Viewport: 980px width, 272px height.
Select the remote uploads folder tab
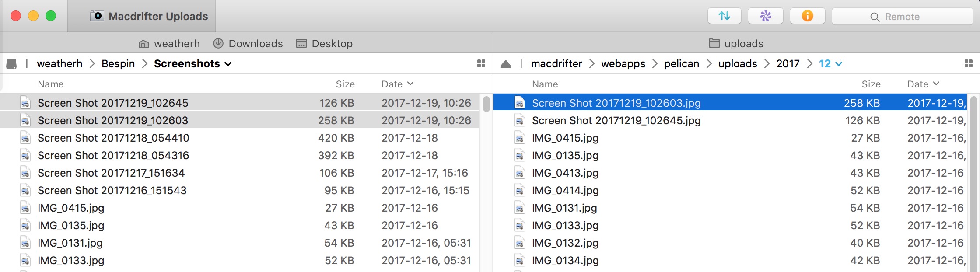736,44
